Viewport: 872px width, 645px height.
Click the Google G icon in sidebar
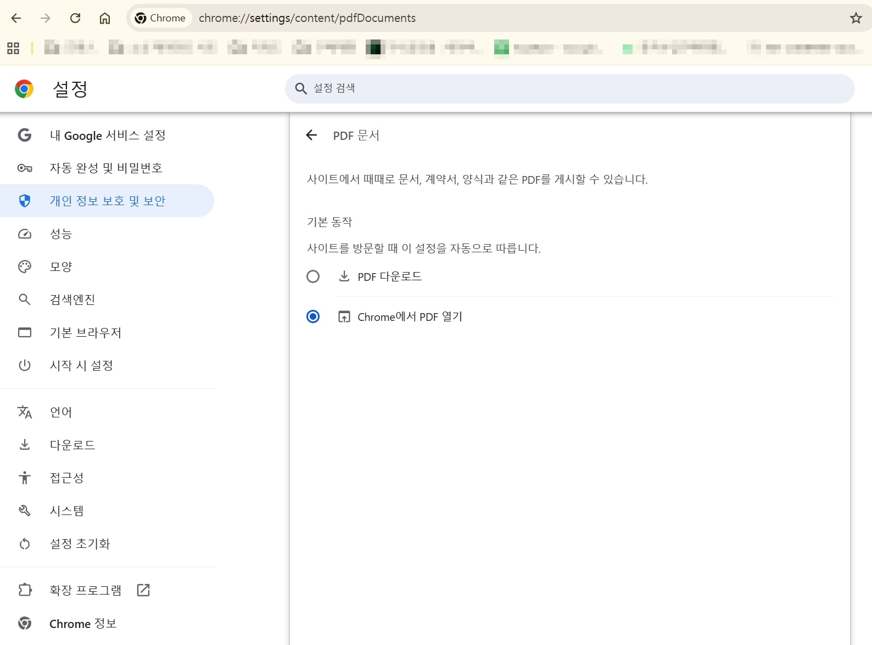tap(25, 135)
